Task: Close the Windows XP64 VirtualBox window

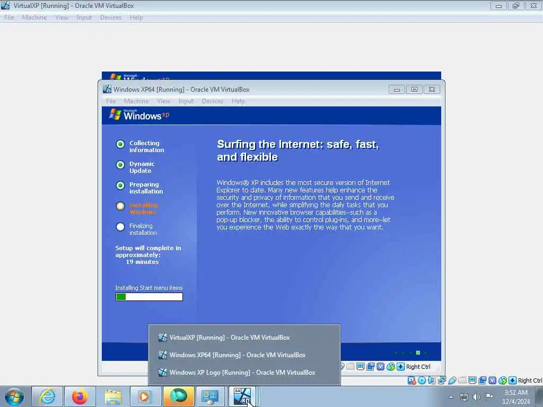Action: (x=432, y=90)
